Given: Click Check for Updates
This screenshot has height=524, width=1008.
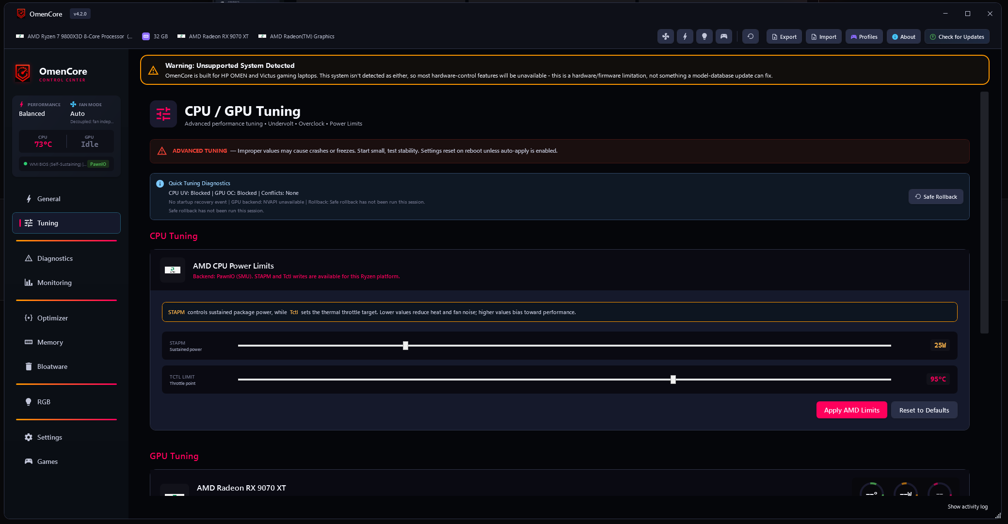Looking at the screenshot, I should pyautogui.click(x=957, y=37).
